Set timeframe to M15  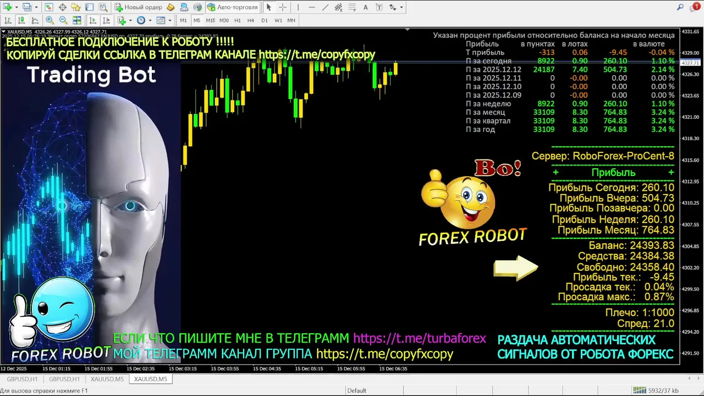pos(211,20)
